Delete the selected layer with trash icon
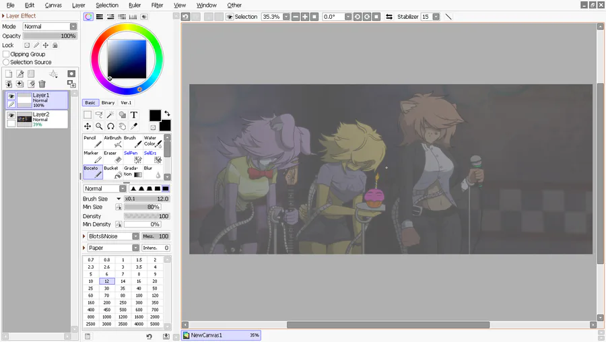Image resolution: width=606 pixels, height=342 pixels. [x=42, y=84]
